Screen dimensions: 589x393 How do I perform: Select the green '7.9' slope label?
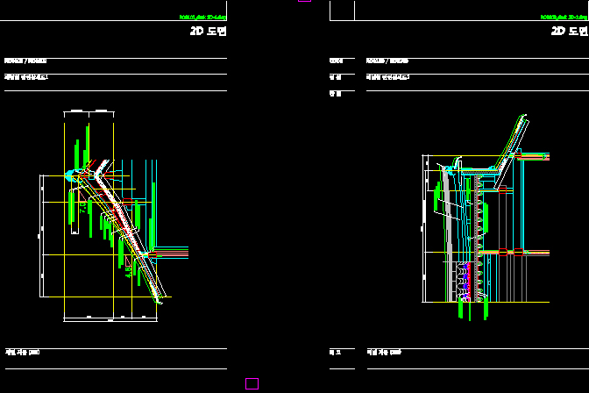tap(83, 207)
